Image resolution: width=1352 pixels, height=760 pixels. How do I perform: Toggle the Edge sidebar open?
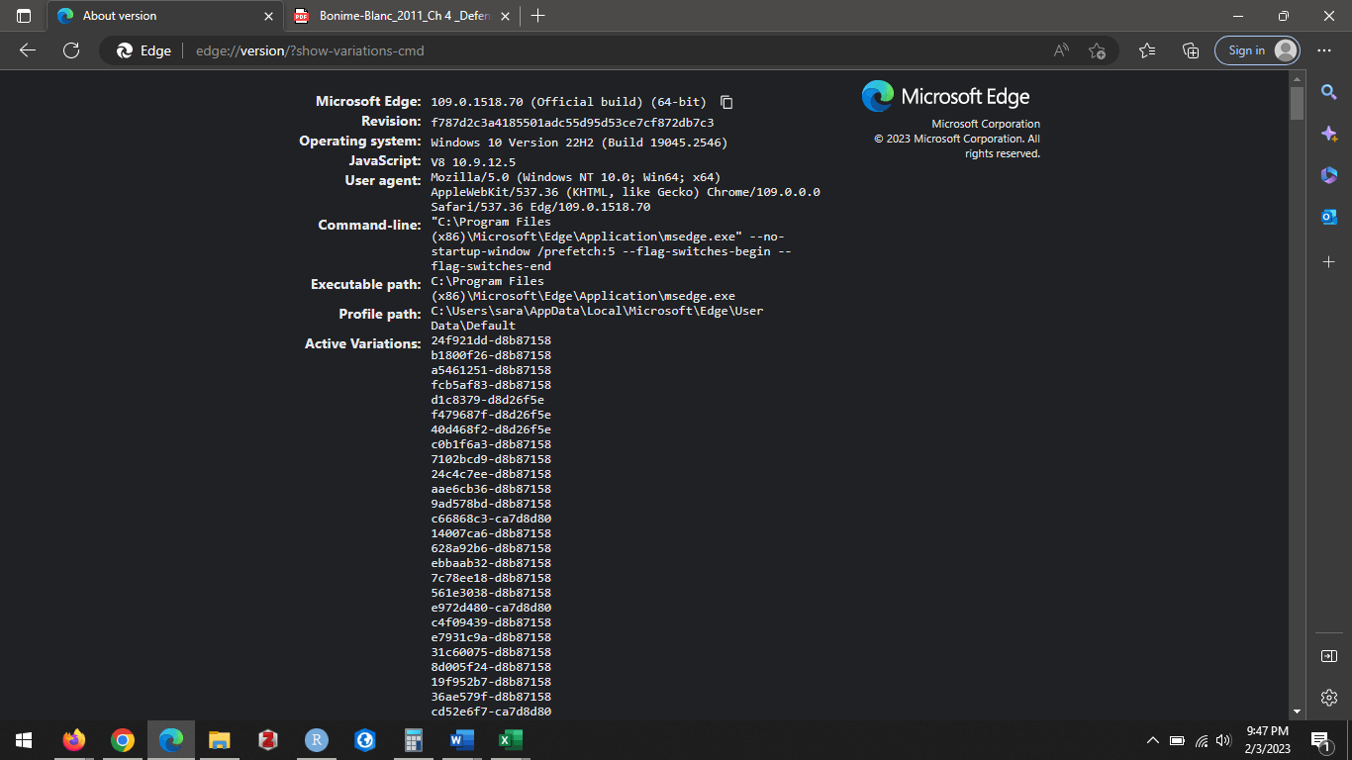click(1329, 655)
